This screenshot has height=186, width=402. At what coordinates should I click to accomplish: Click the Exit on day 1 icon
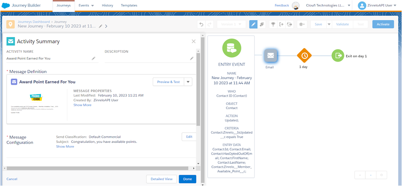[338, 56]
